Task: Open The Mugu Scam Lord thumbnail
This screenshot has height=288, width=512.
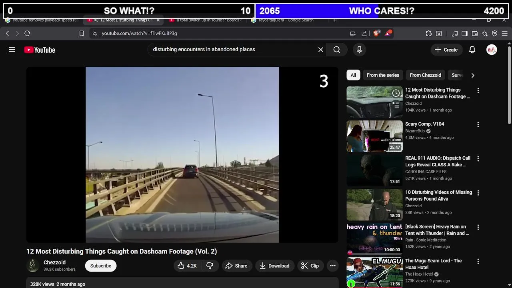Action: coord(374,273)
